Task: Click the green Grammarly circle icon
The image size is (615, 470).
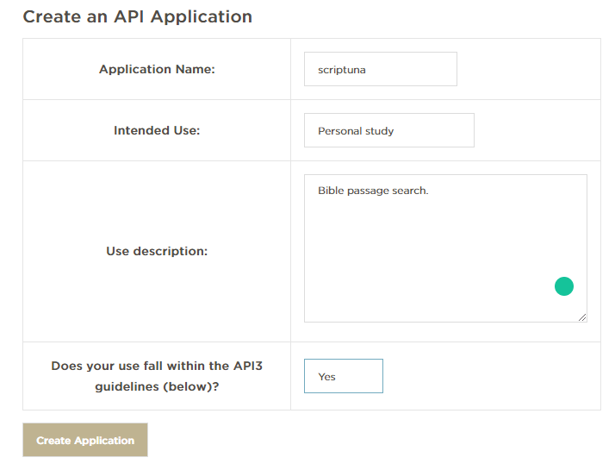Action: tap(564, 285)
